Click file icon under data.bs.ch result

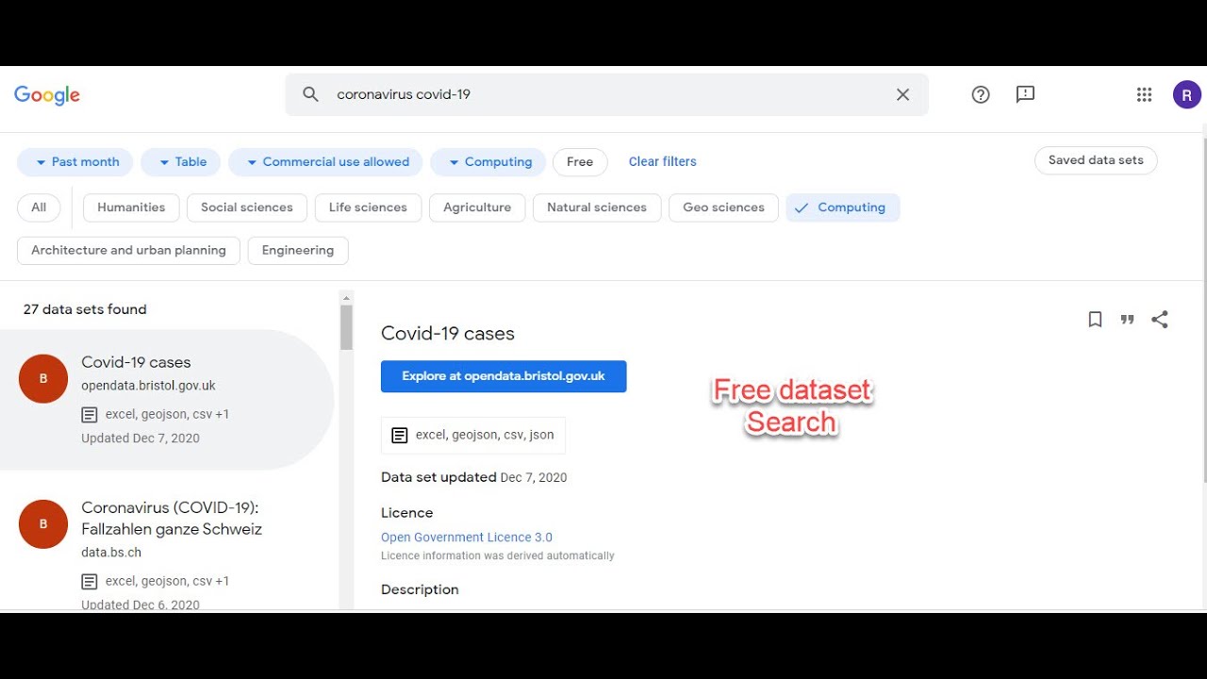90,581
